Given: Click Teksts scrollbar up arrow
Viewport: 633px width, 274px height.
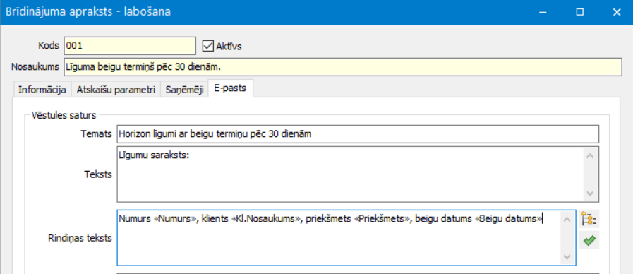Looking at the screenshot, I should pos(590,156).
